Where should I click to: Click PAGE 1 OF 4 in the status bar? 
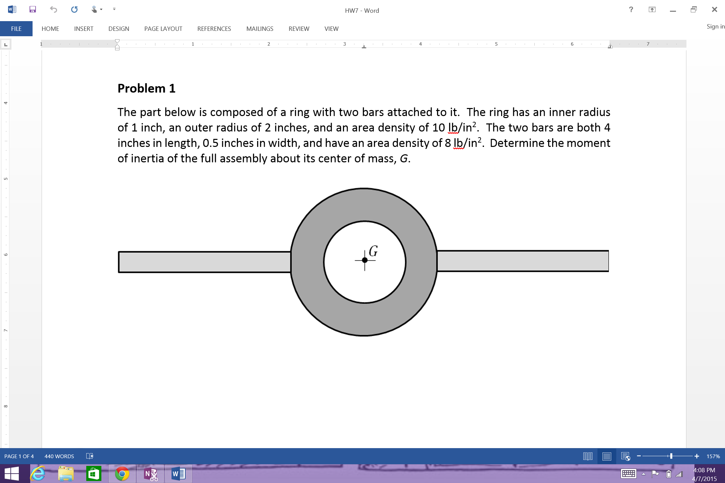point(19,456)
